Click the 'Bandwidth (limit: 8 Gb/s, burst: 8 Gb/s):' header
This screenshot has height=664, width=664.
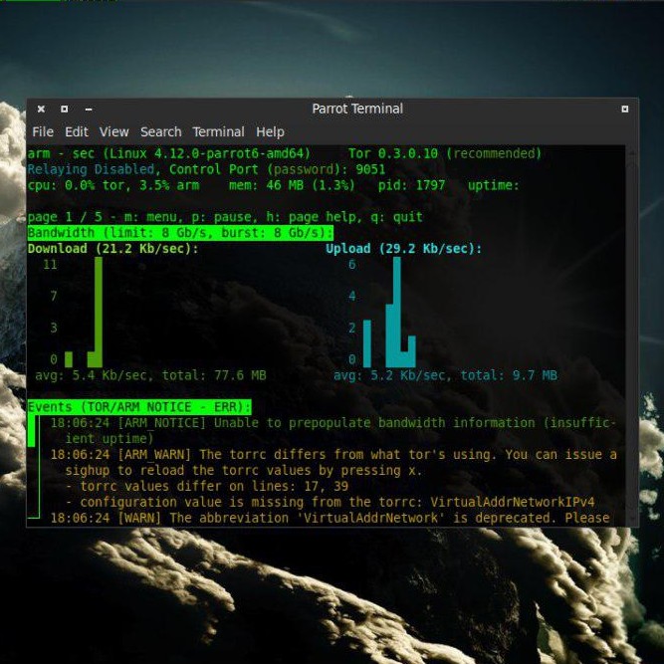(x=180, y=233)
